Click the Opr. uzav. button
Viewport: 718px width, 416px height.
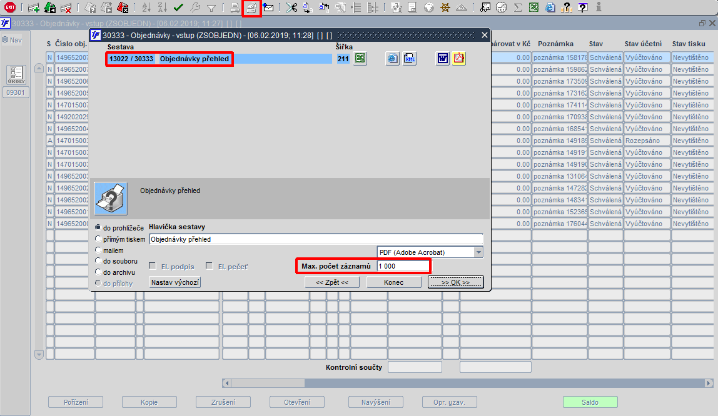tap(449, 402)
